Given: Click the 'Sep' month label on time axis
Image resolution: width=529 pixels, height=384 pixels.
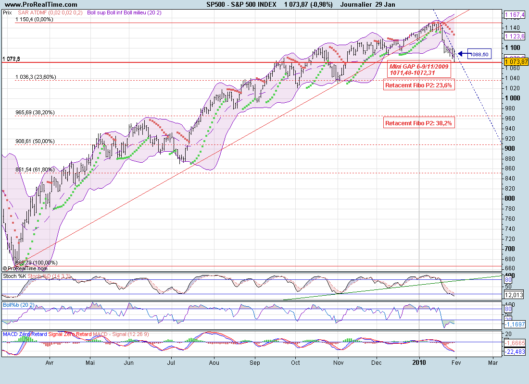Looking at the screenshot, I should 255,363.
